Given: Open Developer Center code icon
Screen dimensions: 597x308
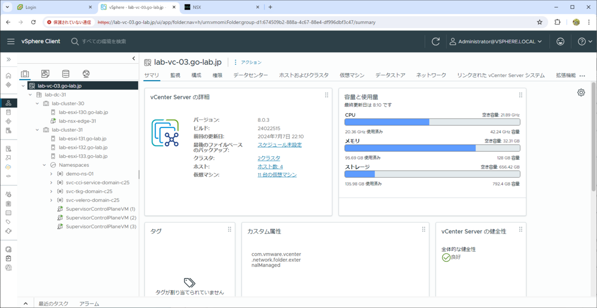Looking at the screenshot, I should (x=8, y=176).
